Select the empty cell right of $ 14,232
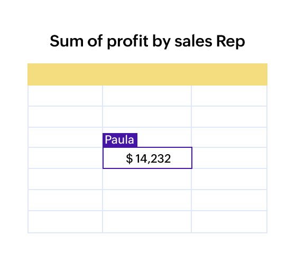Screen dimensions: 296x264 229,158
